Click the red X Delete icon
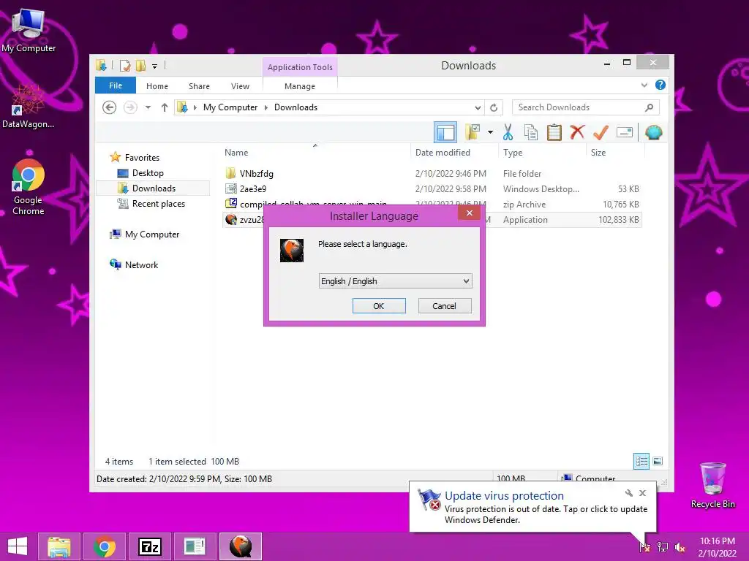Screen dimensions: 749x561 (x=577, y=131)
